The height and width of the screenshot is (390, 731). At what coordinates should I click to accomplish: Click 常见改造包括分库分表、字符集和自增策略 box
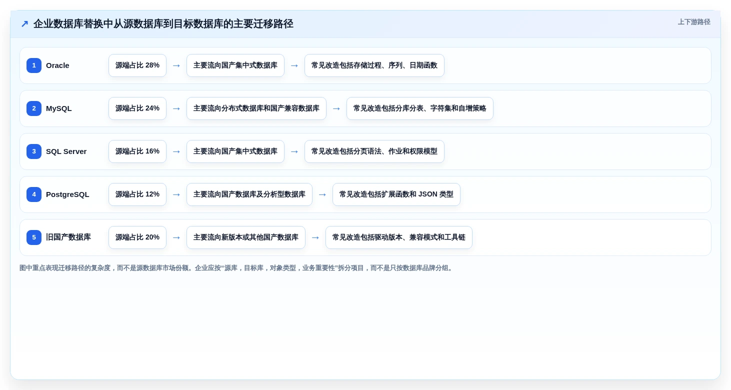click(420, 108)
